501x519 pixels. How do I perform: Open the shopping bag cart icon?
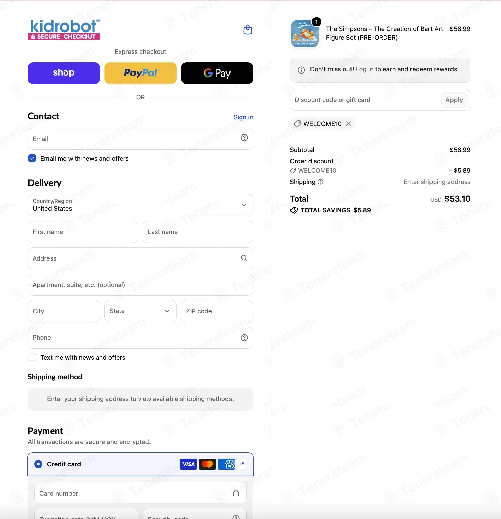248,30
